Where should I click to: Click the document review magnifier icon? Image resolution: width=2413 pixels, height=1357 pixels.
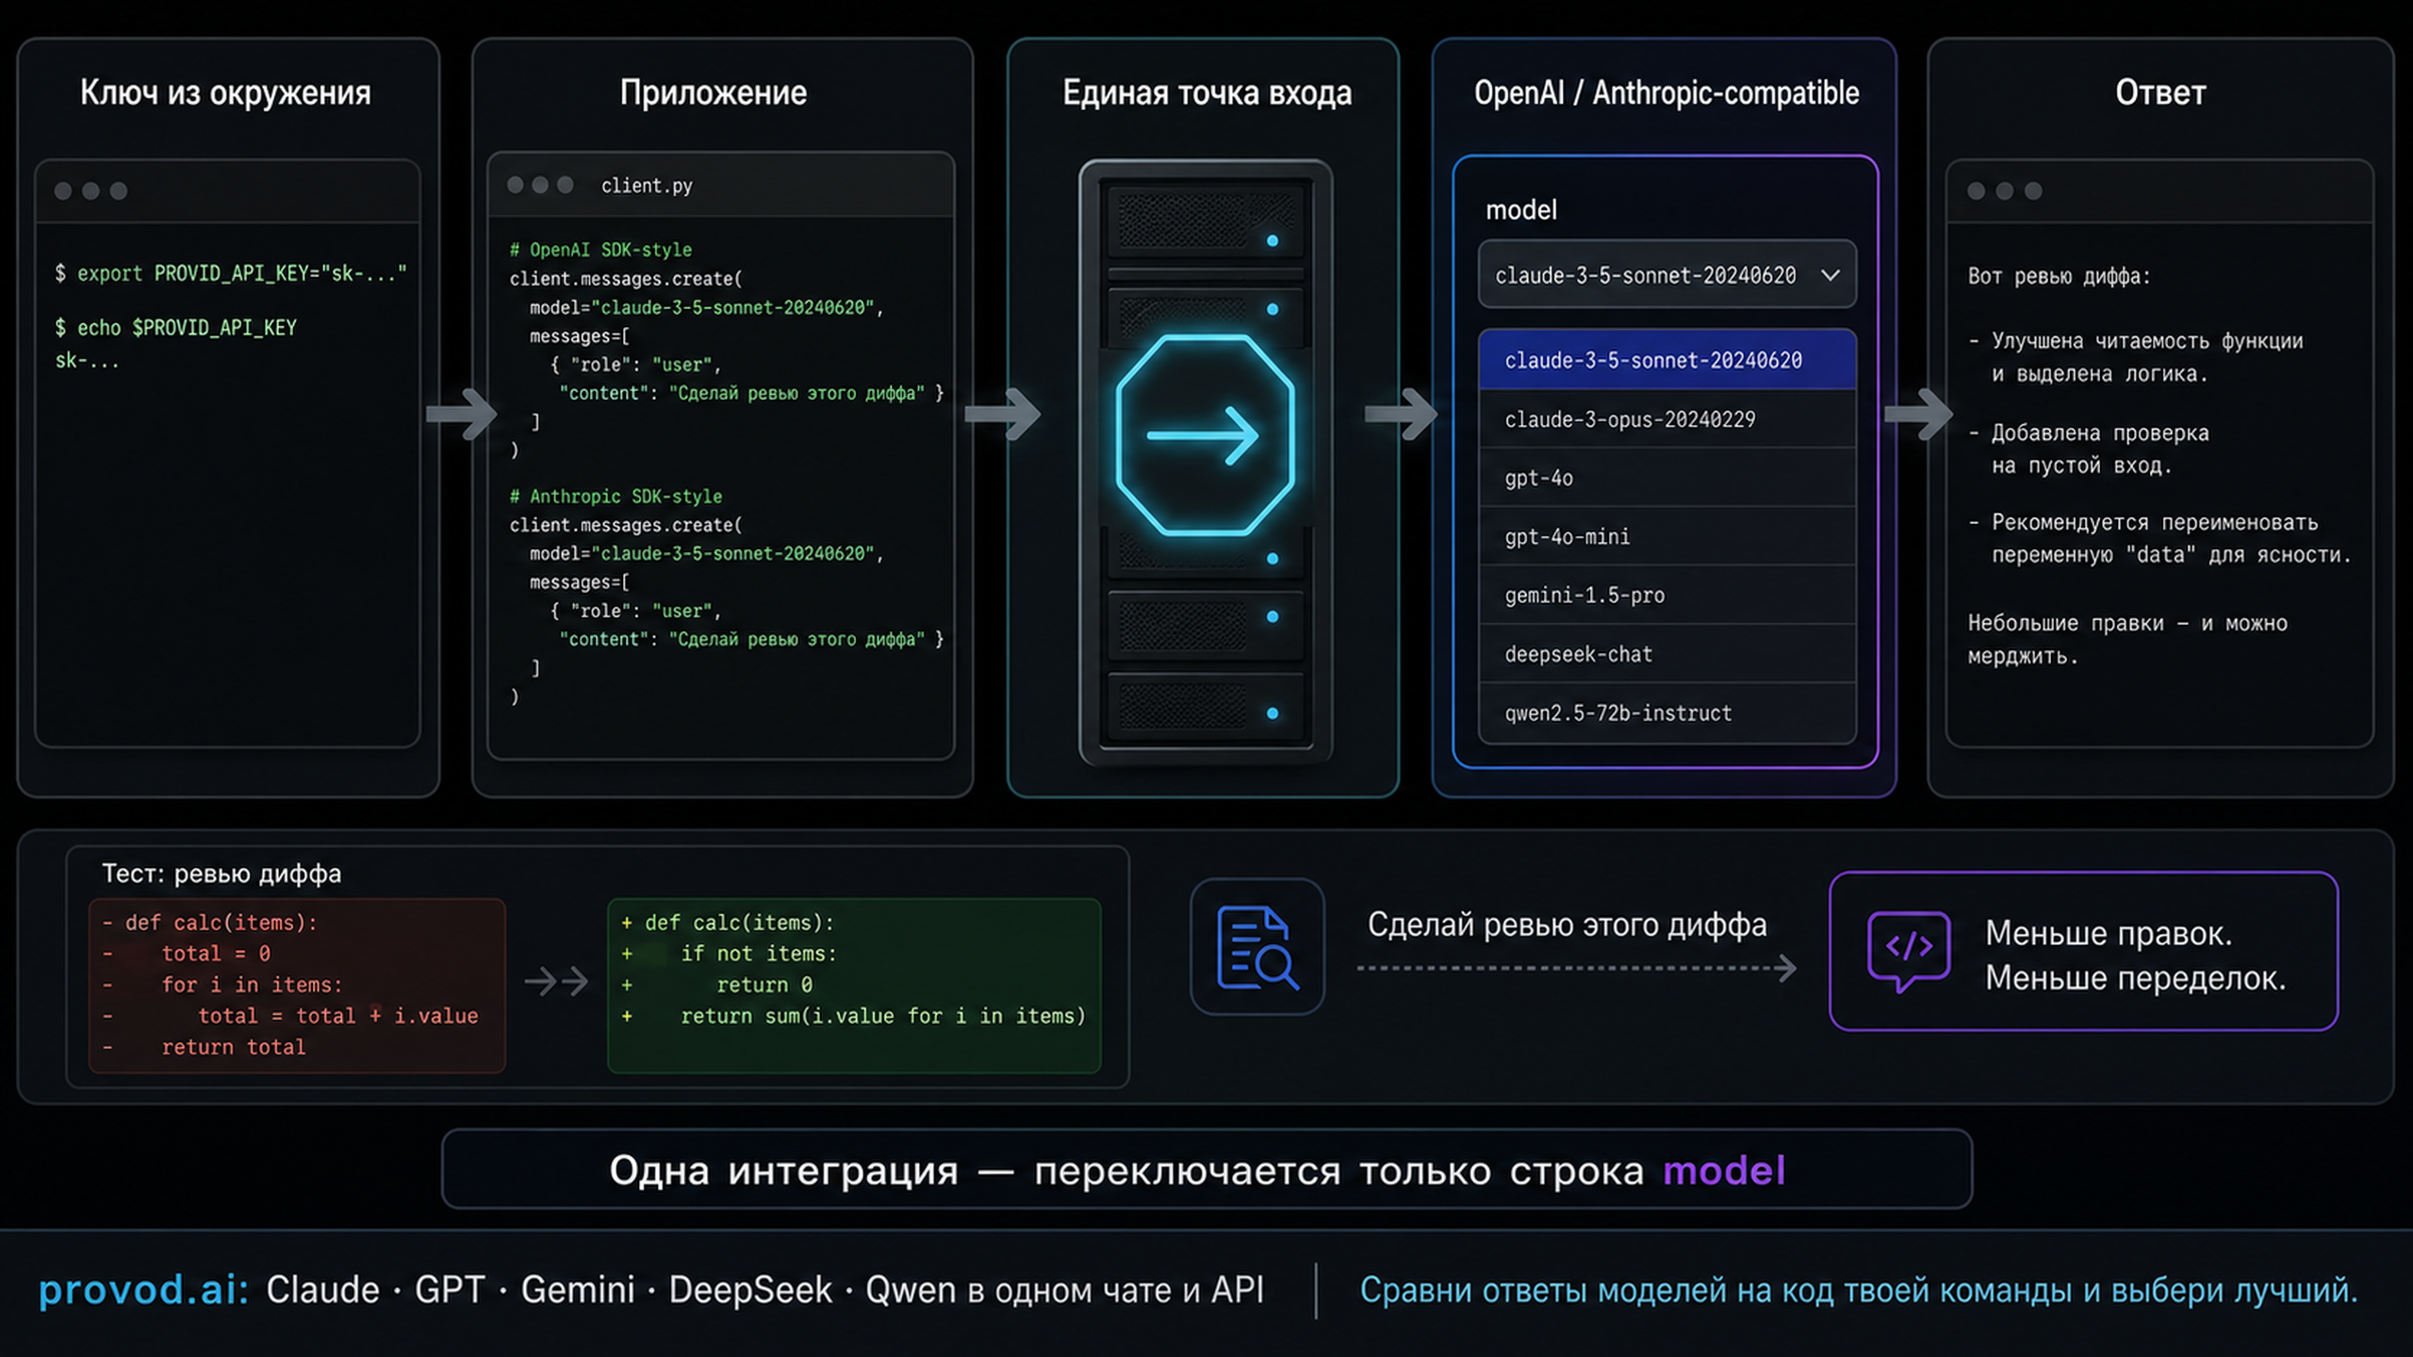(x=1257, y=946)
